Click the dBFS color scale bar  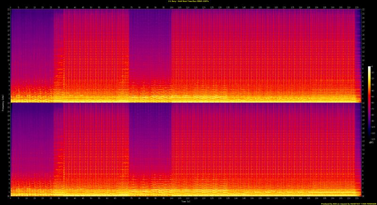tap(369, 103)
